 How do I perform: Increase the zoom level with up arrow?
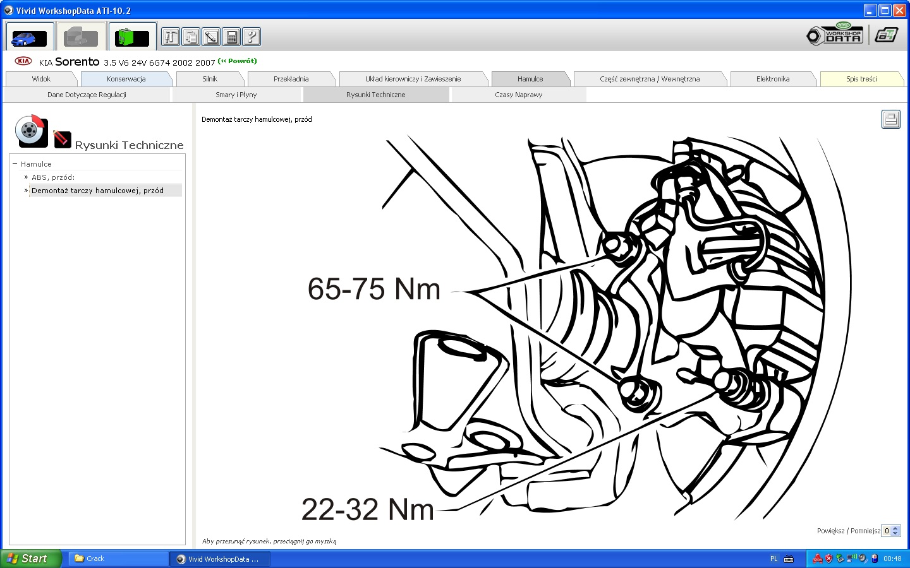pyautogui.click(x=895, y=528)
